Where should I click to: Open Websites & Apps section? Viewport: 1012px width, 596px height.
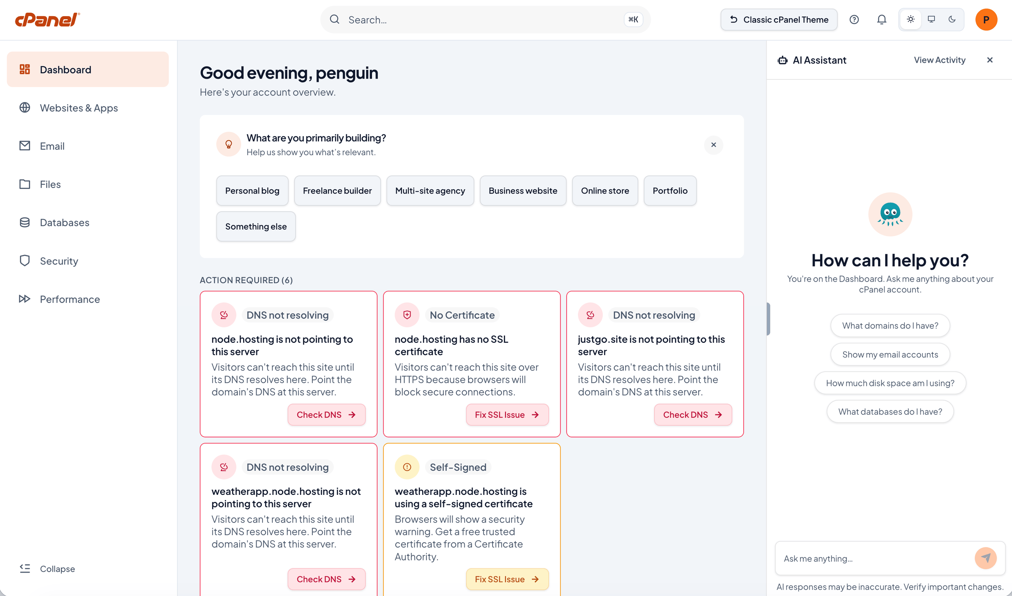point(88,108)
